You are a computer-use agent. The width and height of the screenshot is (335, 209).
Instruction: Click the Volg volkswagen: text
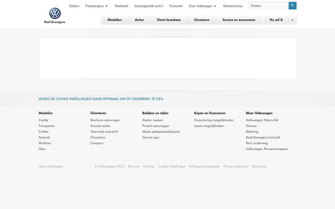pos(51,166)
